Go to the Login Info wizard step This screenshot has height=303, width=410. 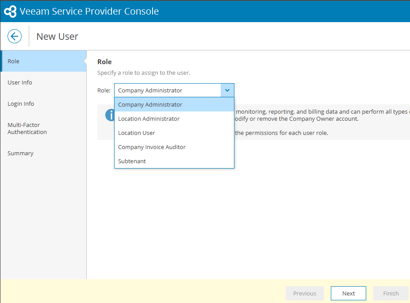pos(43,104)
